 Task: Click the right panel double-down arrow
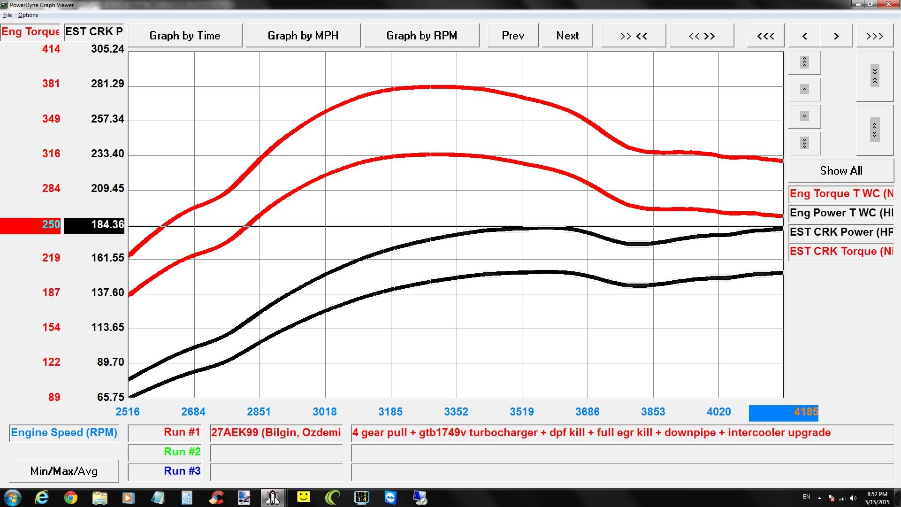coord(804,144)
